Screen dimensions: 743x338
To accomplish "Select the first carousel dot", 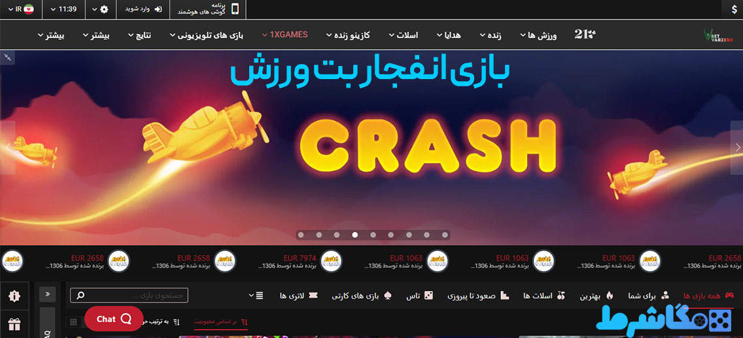I will tap(300, 235).
